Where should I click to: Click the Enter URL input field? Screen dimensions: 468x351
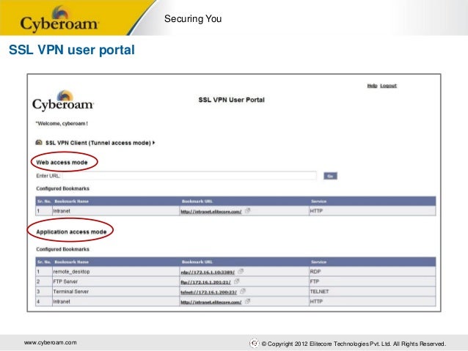pos(190,176)
